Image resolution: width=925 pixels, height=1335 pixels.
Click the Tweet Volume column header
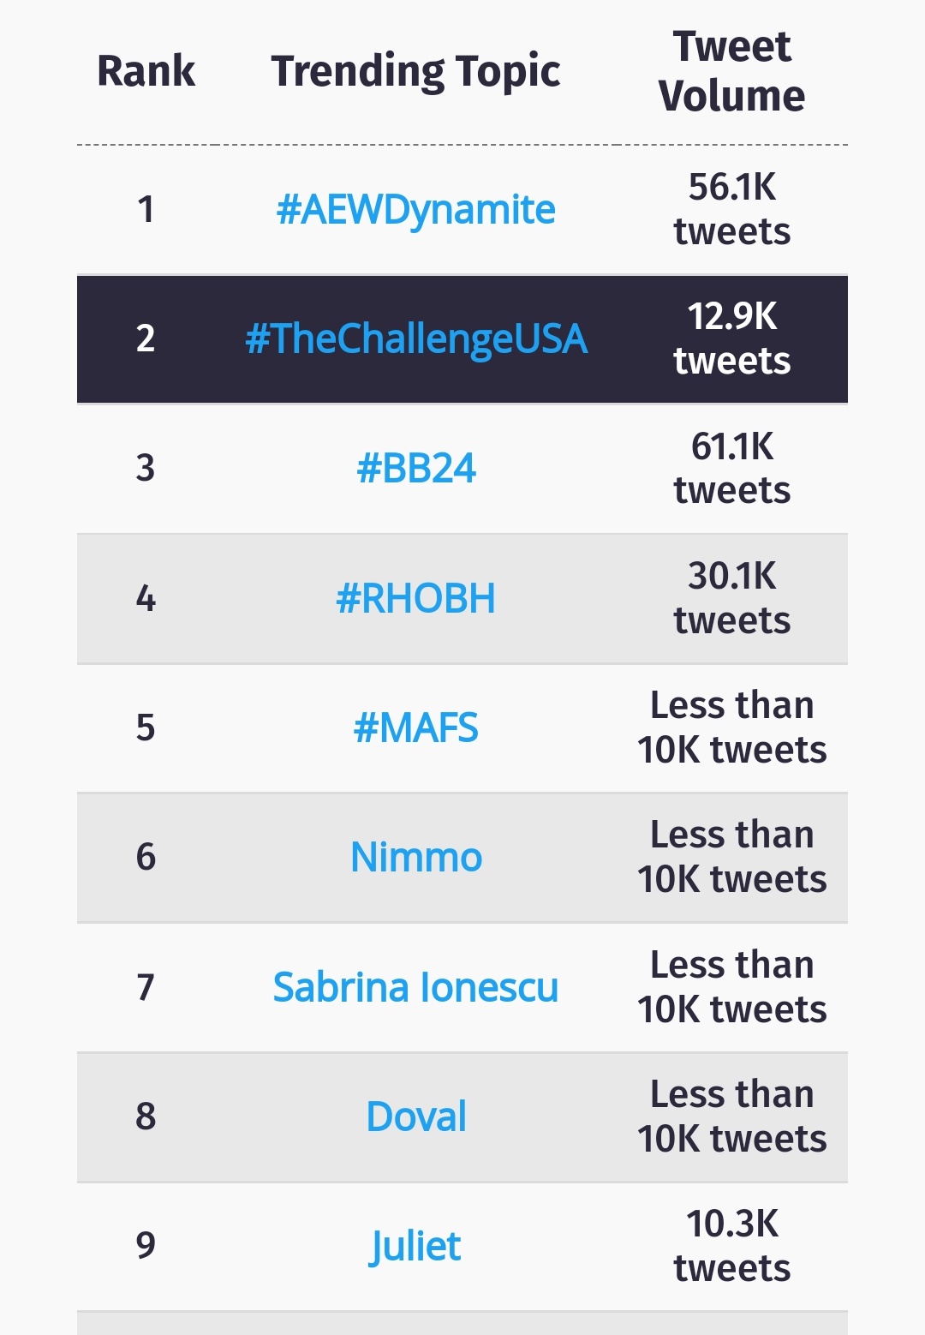(731, 71)
